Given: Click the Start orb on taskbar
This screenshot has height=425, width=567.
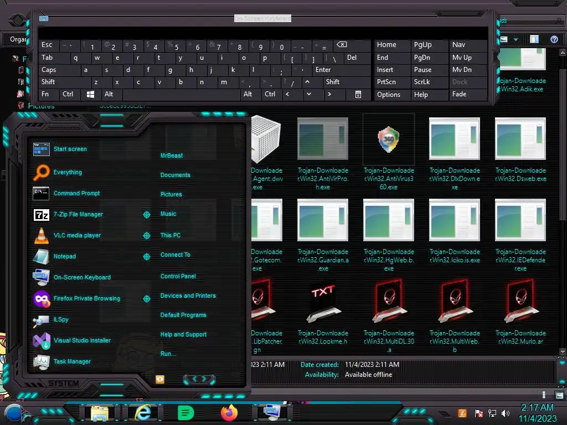Looking at the screenshot, I should tap(14, 413).
